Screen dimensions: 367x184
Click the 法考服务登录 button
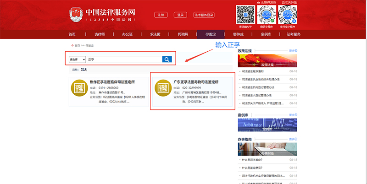(x=204, y=15)
